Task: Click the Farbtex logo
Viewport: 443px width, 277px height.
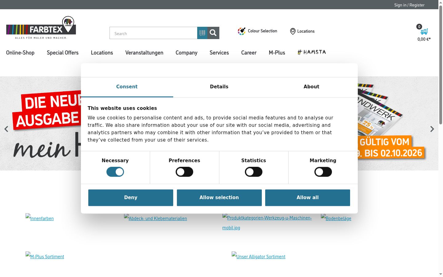Action: [41, 28]
